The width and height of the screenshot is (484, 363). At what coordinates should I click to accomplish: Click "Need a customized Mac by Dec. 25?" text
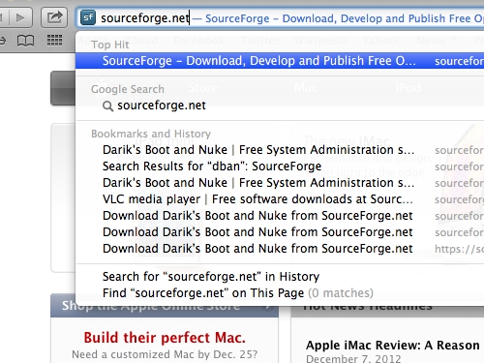[165, 354]
